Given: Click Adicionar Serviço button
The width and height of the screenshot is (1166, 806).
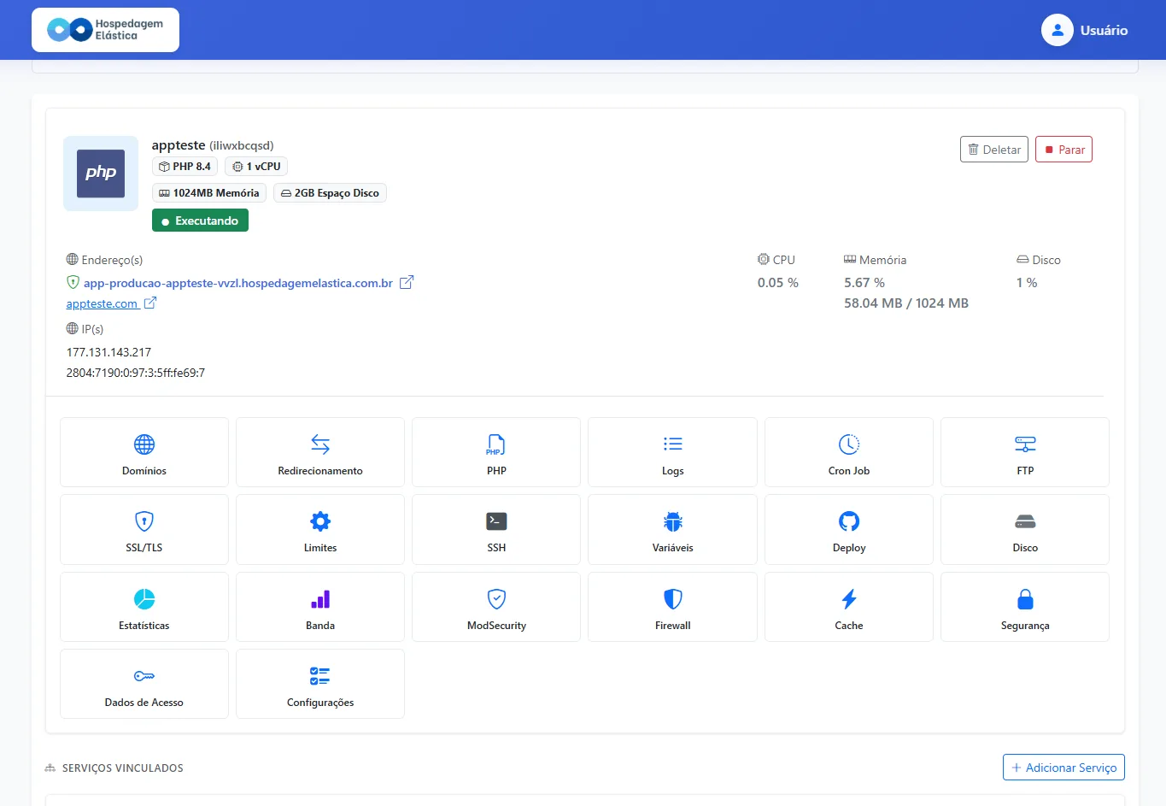Looking at the screenshot, I should pyautogui.click(x=1063, y=768).
